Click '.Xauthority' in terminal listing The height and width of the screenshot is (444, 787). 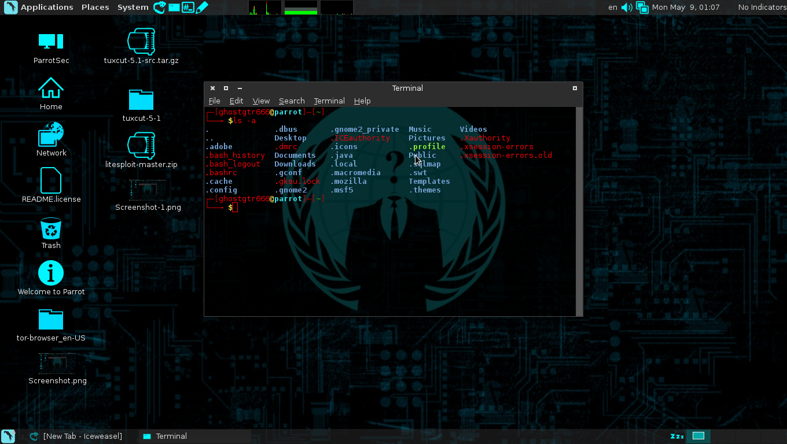485,138
